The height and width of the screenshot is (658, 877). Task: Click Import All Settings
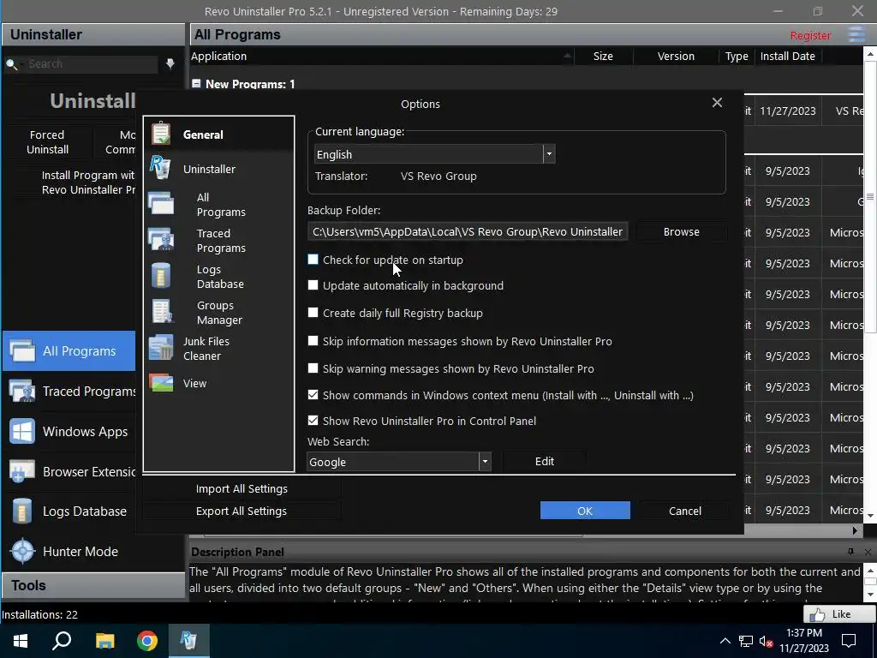click(242, 488)
